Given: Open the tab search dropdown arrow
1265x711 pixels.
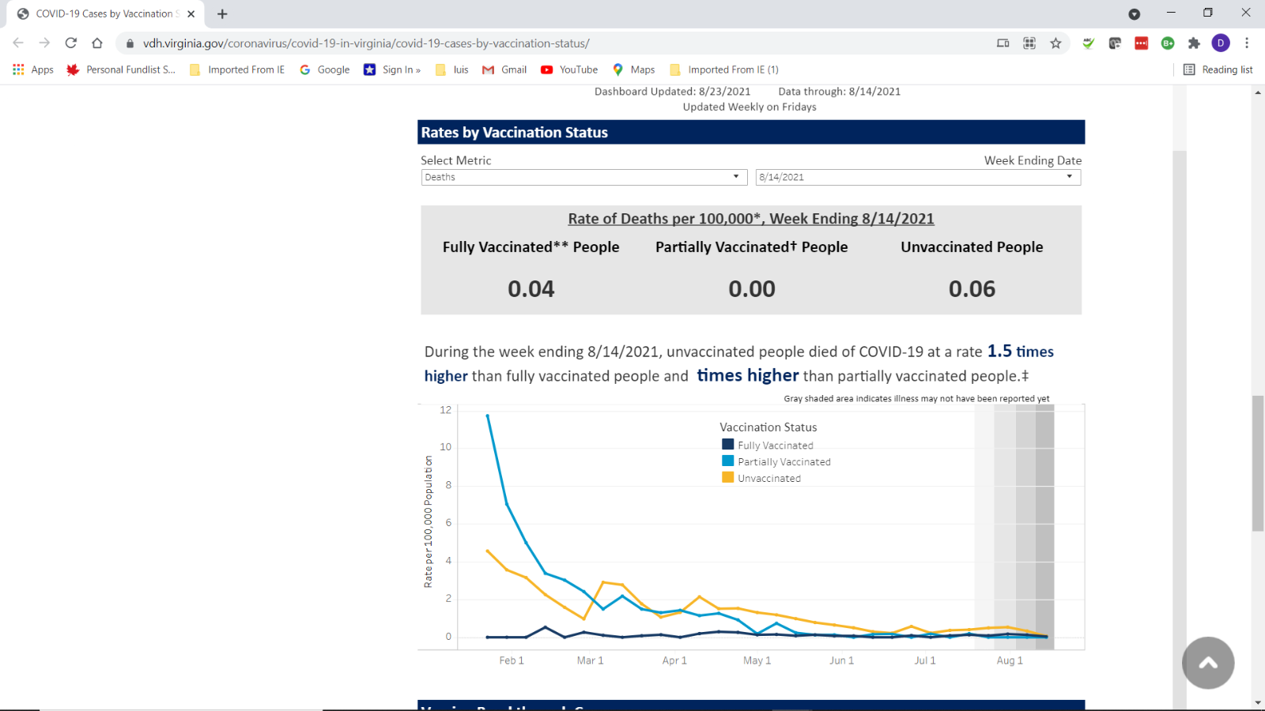Looking at the screenshot, I should point(1134,13).
